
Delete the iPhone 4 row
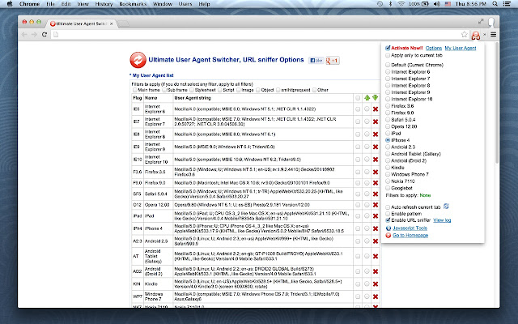pyautogui.click(x=376, y=228)
